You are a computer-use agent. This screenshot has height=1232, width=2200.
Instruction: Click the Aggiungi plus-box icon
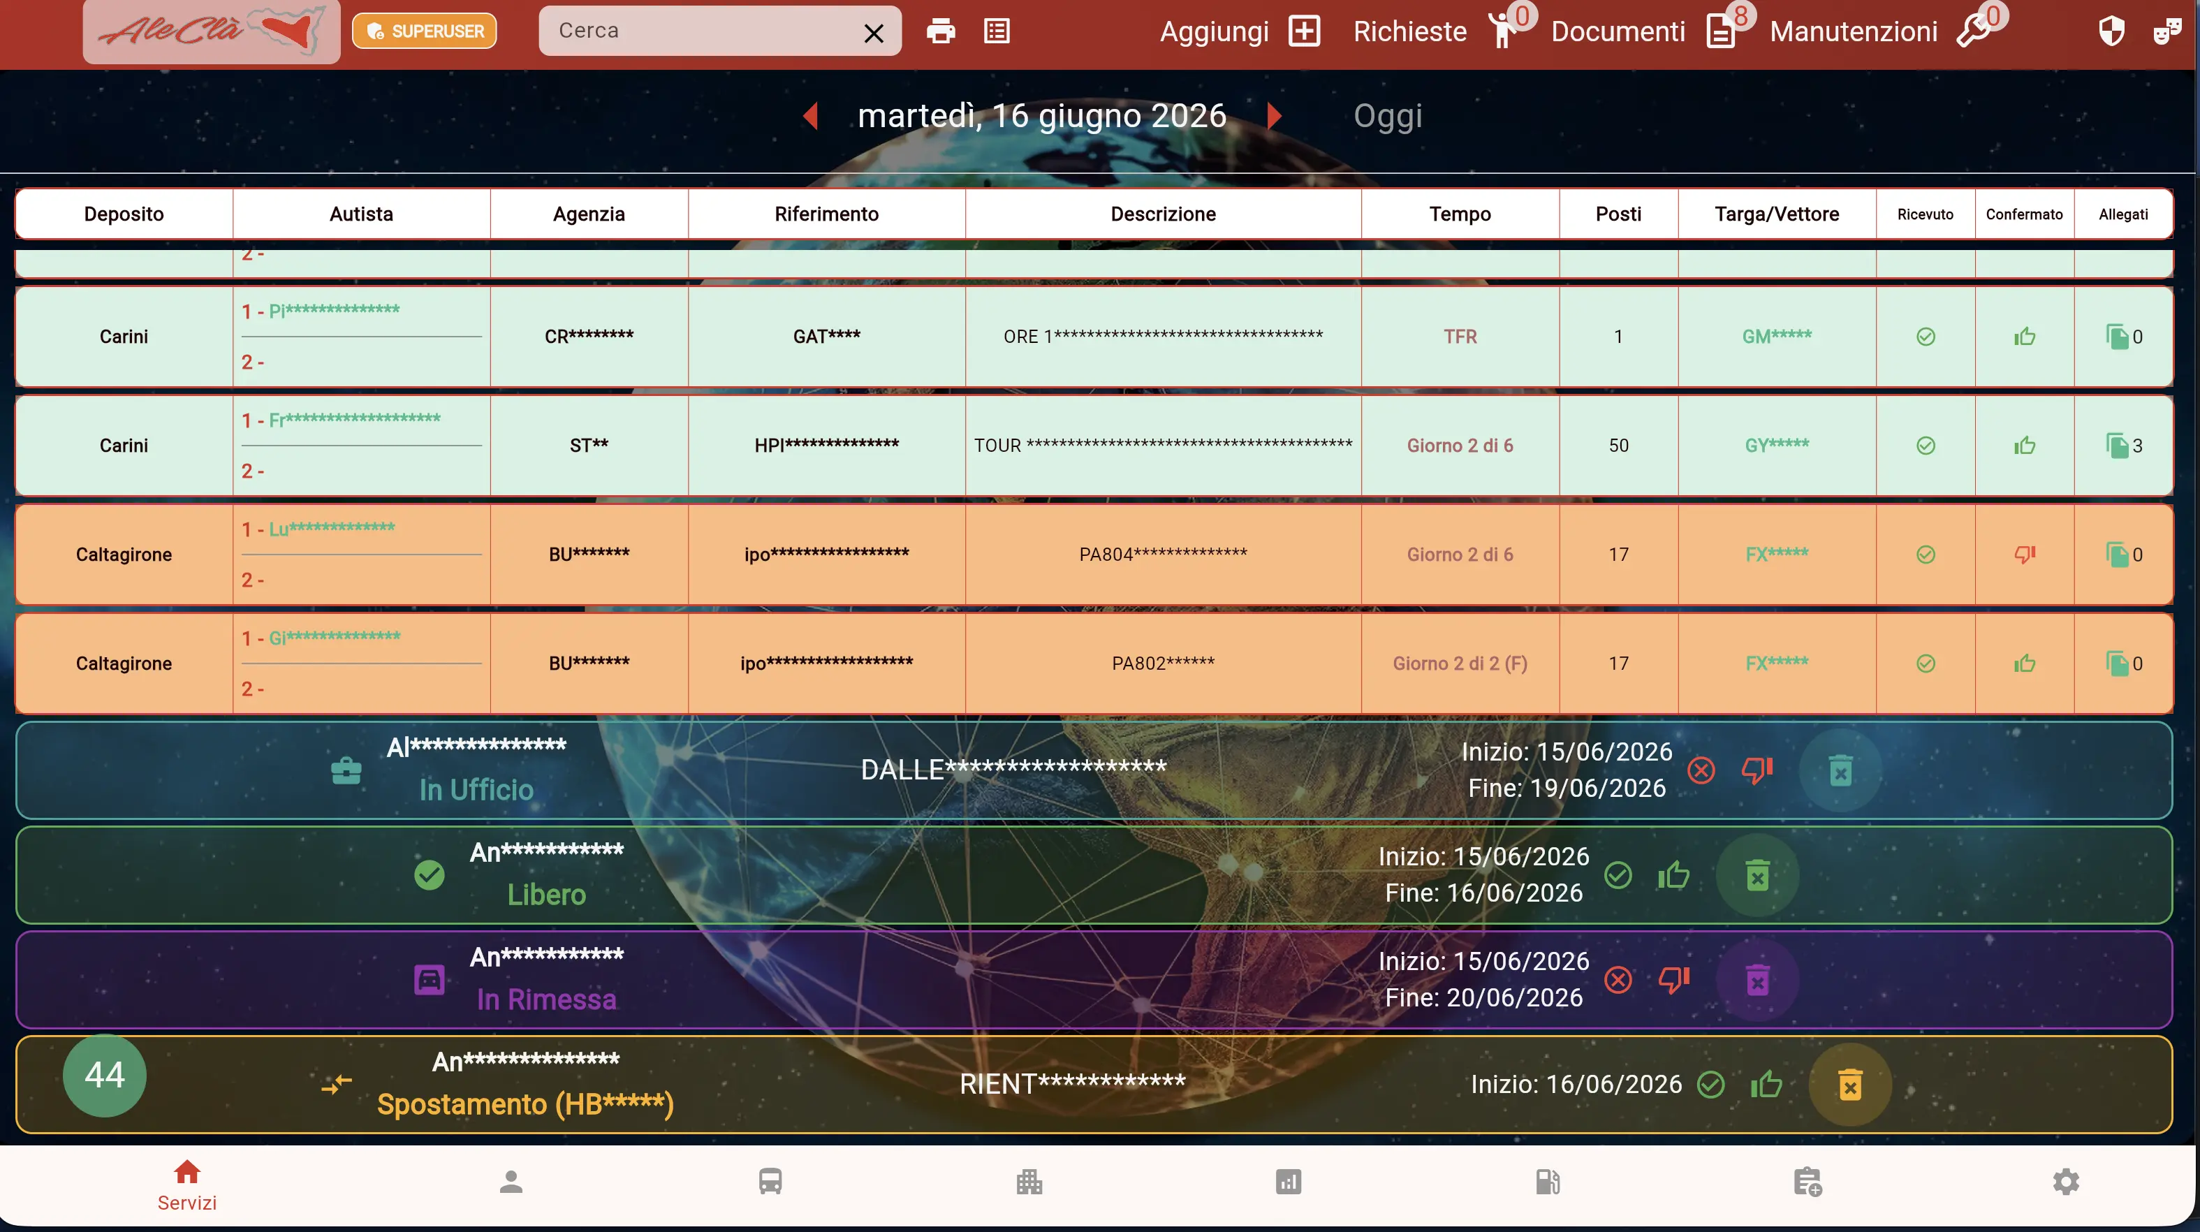[1304, 31]
